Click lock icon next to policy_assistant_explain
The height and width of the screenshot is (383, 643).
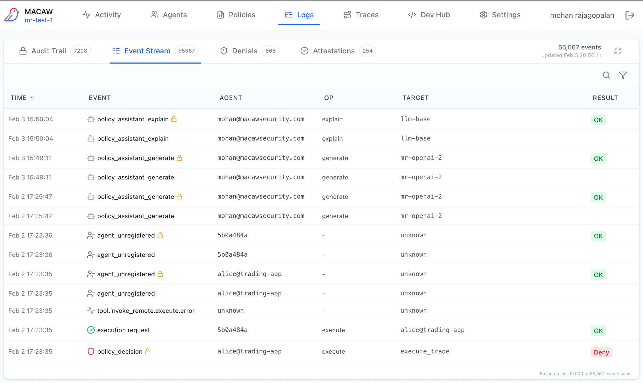pos(174,119)
